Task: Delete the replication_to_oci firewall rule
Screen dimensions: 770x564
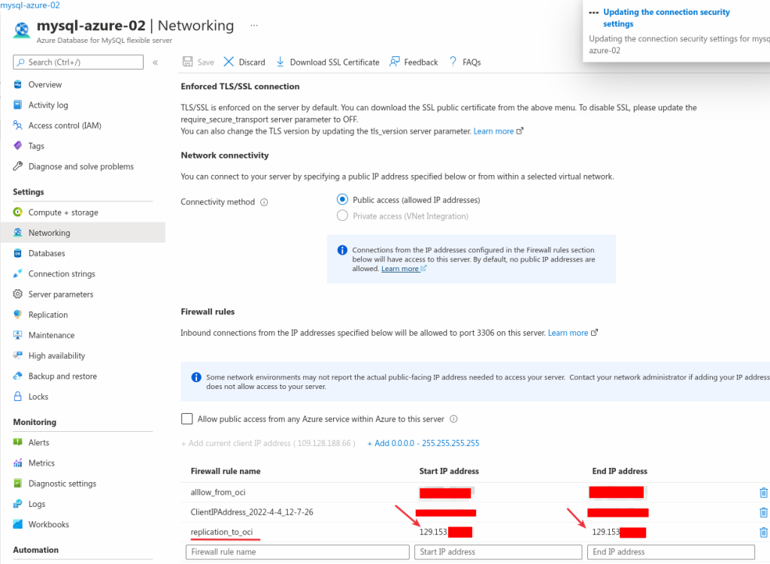Action: tap(762, 532)
